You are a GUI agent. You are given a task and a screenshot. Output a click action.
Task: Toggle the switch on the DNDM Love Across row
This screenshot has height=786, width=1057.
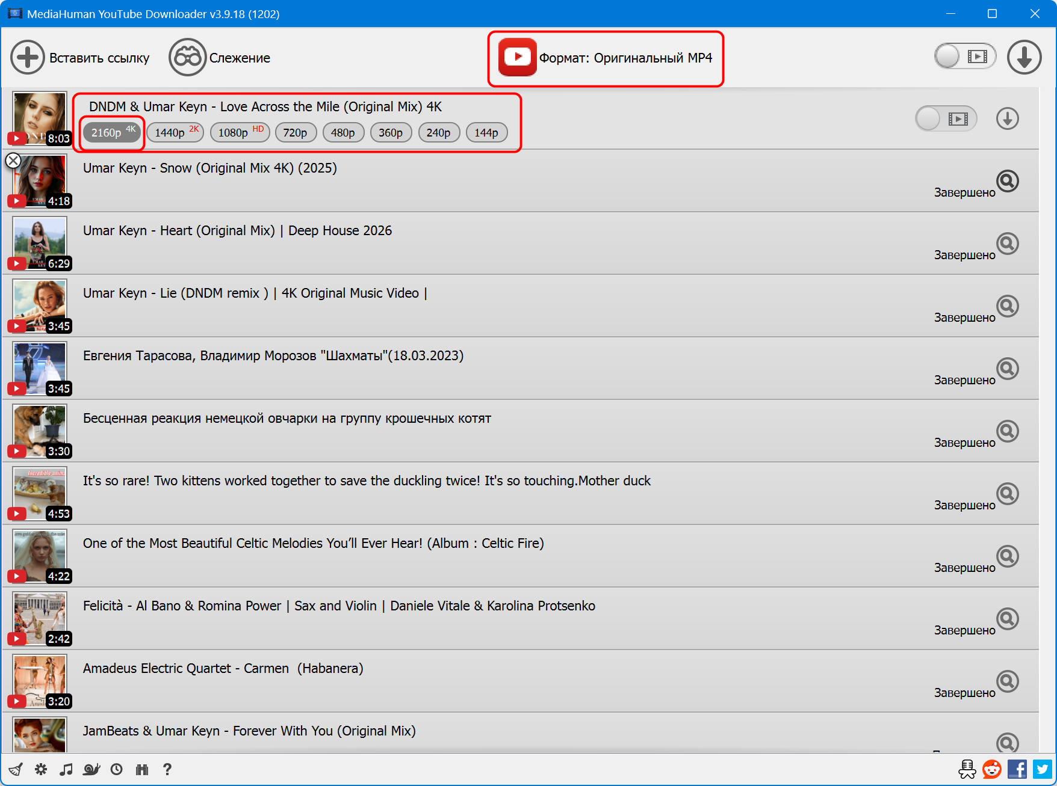click(x=946, y=118)
